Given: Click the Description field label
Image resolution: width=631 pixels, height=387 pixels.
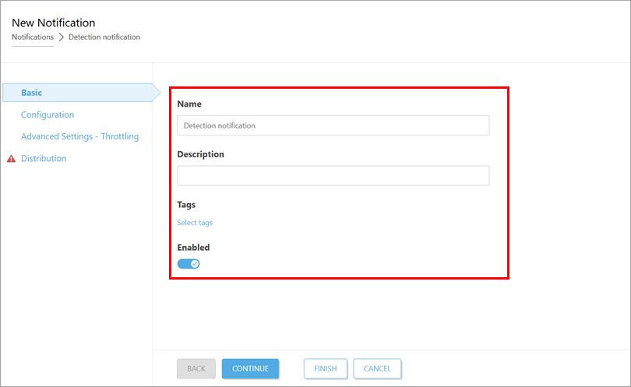Looking at the screenshot, I should coord(200,154).
